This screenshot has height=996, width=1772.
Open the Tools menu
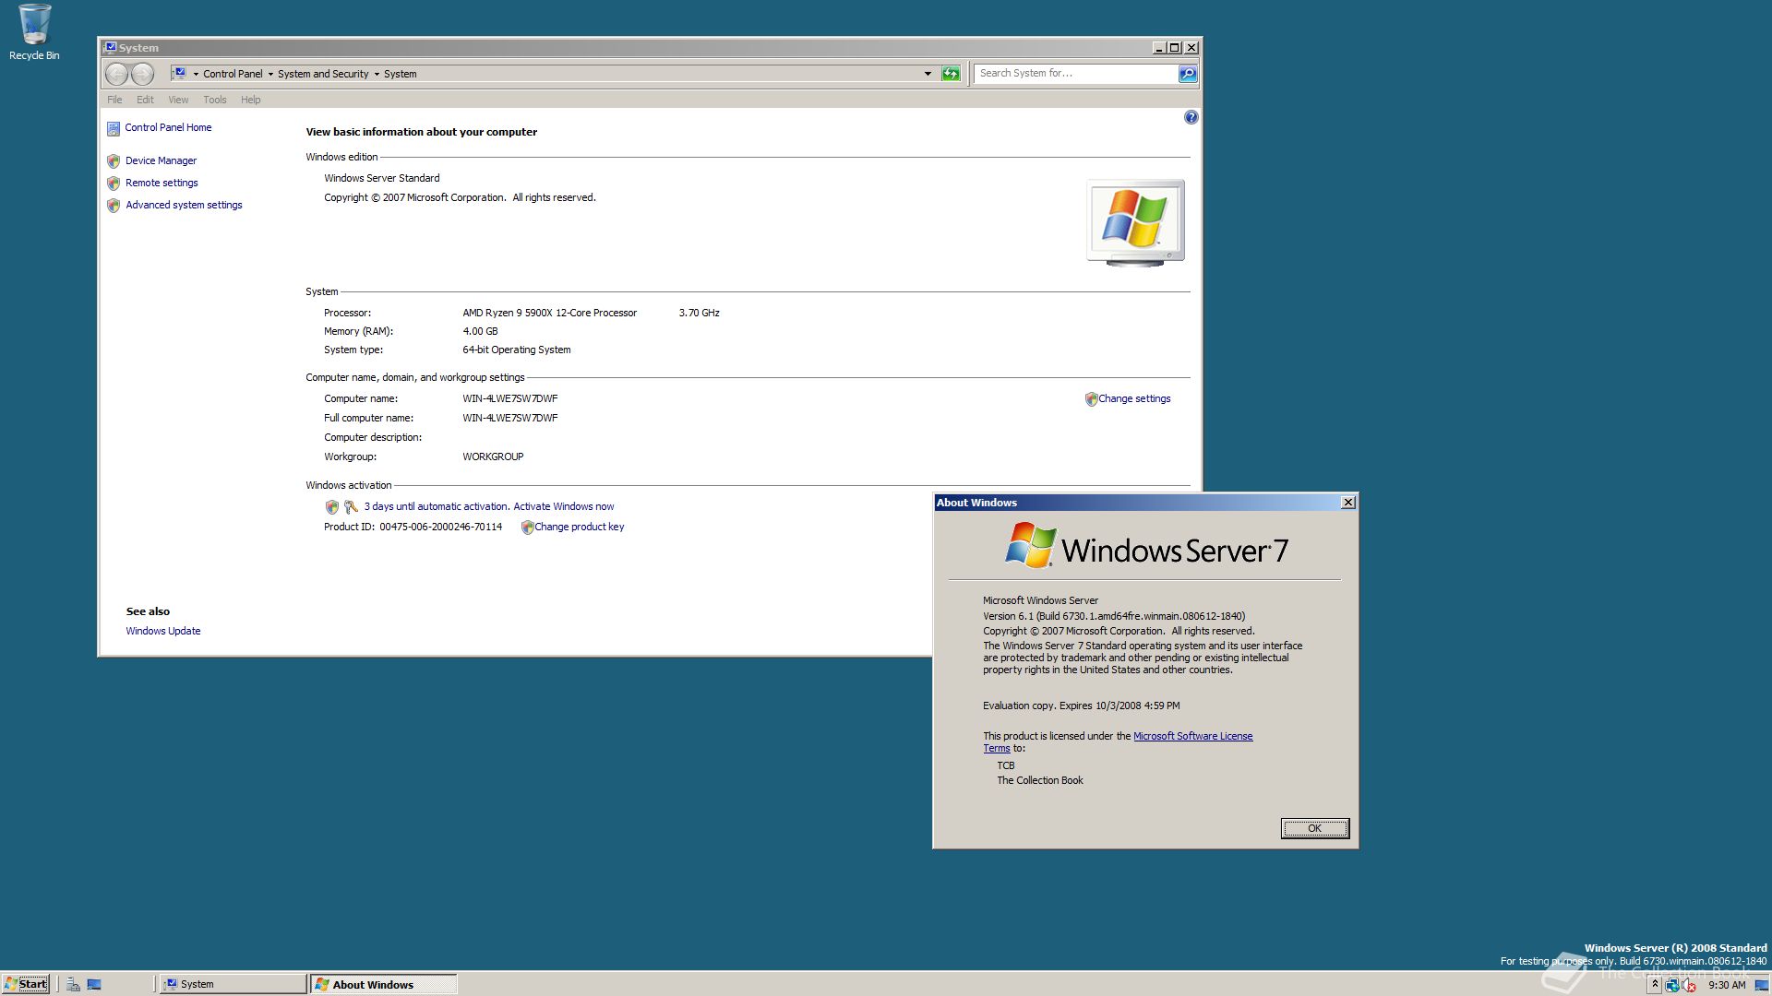point(215,100)
